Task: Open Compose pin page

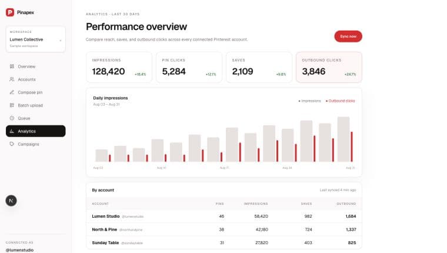Action: pyautogui.click(x=36, y=92)
